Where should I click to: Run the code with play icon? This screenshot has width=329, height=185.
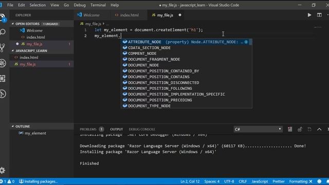pyautogui.click(x=309, y=15)
